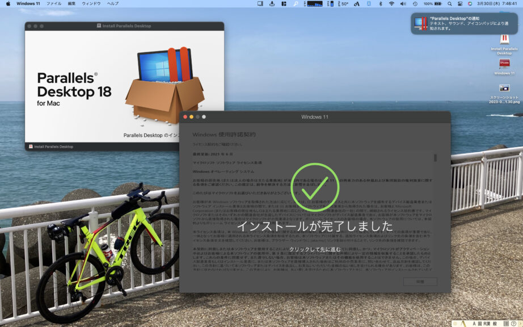This screenshot has width=523, height=327.
Task: Open Spotlight search
Action: coord(450,3)
